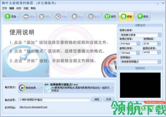Click the 预置选项 panel header
Image resolution: width=166 pixels, height=117 pixels.
(140, 25)
